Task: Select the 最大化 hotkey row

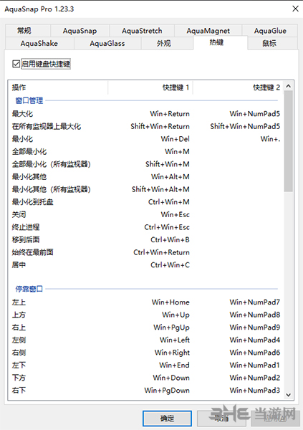Action: pos(146,114)
